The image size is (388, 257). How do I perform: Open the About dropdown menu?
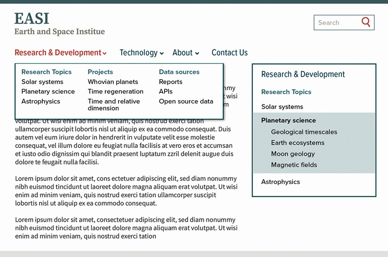pyautogui.click(x=185, y=53)
